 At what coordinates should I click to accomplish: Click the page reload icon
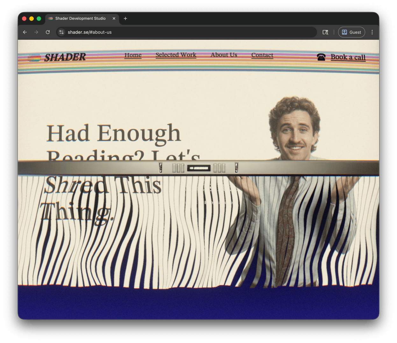tap(48, 32)
